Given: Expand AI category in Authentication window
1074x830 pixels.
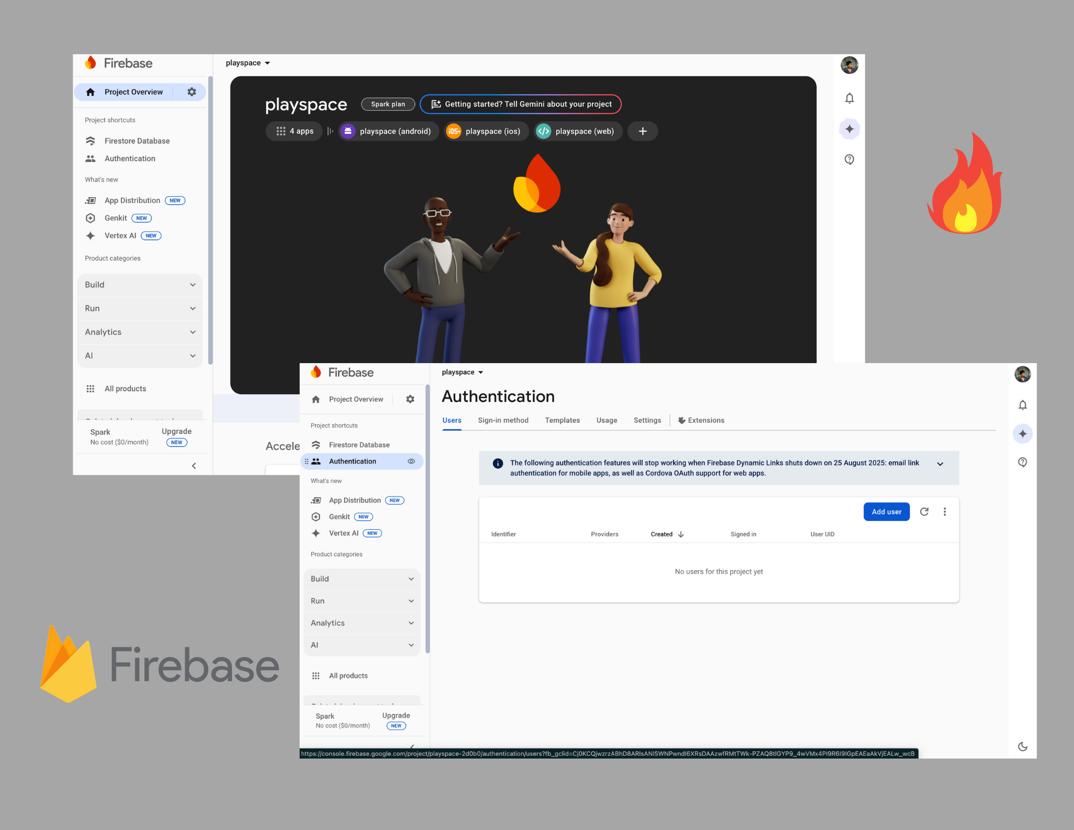Looking at the screenshot, I should coord(362,645).
